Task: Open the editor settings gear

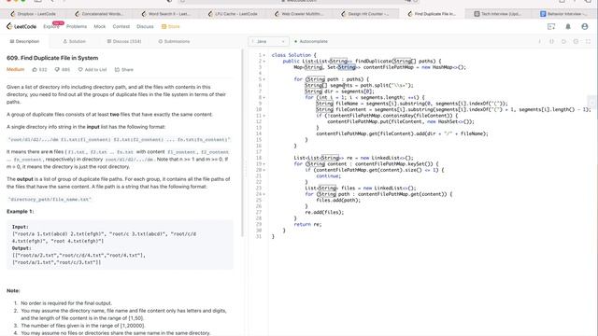Action: (576, 41)
